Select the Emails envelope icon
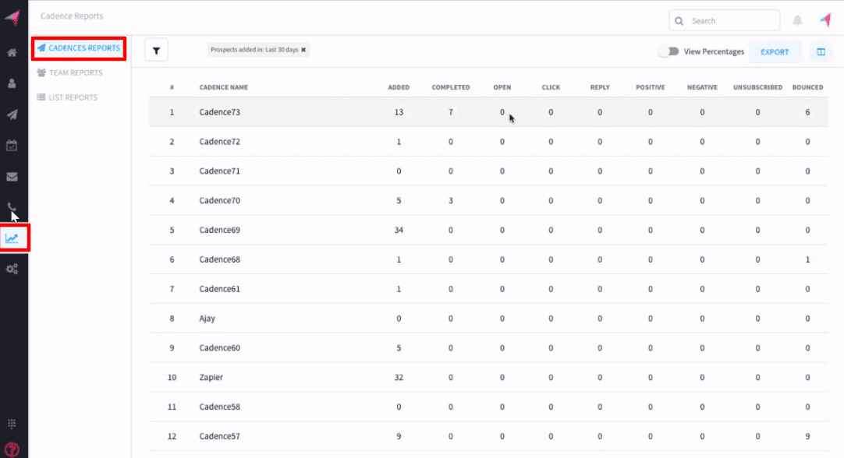 [12, 176]
